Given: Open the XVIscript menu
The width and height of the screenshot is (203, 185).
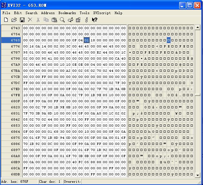Looking at the screenshot, I should click(102, 13).
